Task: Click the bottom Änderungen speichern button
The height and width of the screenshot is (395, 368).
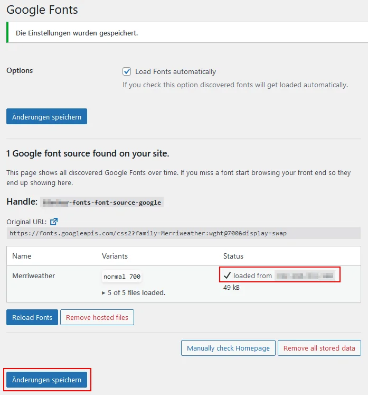Action: click(47, 380)
